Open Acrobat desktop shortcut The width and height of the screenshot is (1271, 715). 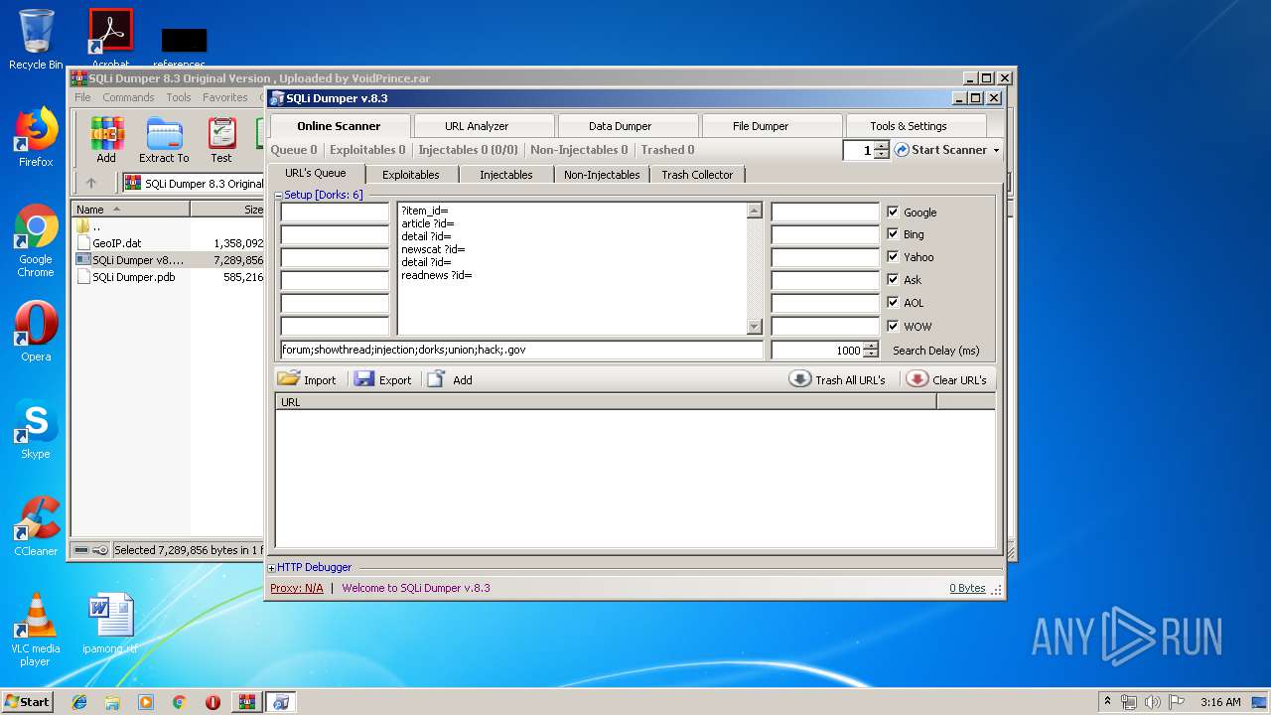(x=111, y=40)
